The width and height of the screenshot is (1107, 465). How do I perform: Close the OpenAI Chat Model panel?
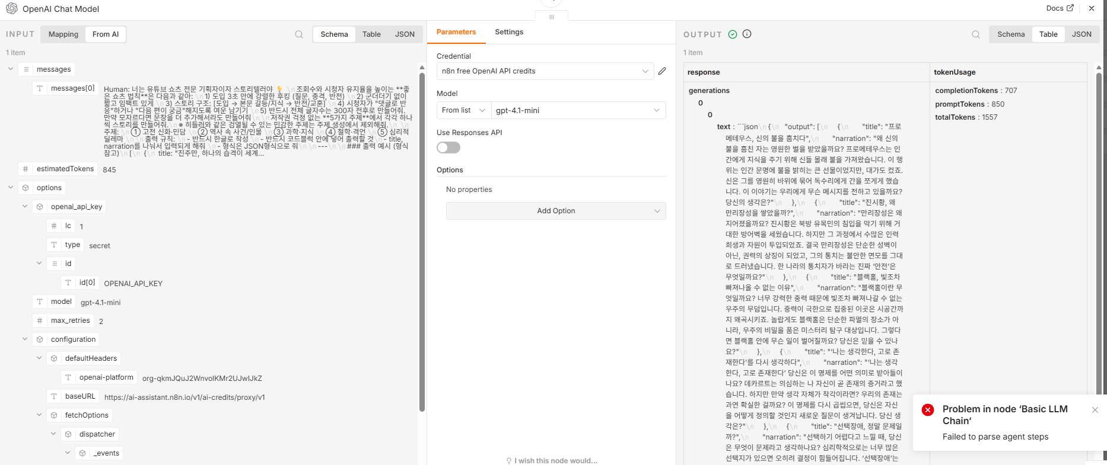pyautogui.click(x=1092, y=8)
